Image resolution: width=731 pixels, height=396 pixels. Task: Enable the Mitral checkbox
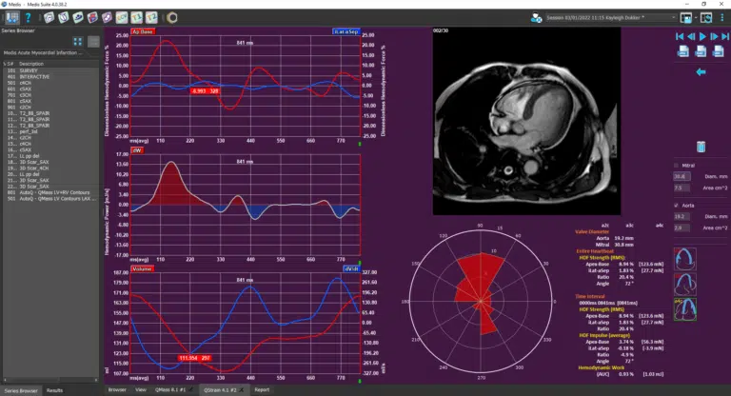click(x=676, y=164)
